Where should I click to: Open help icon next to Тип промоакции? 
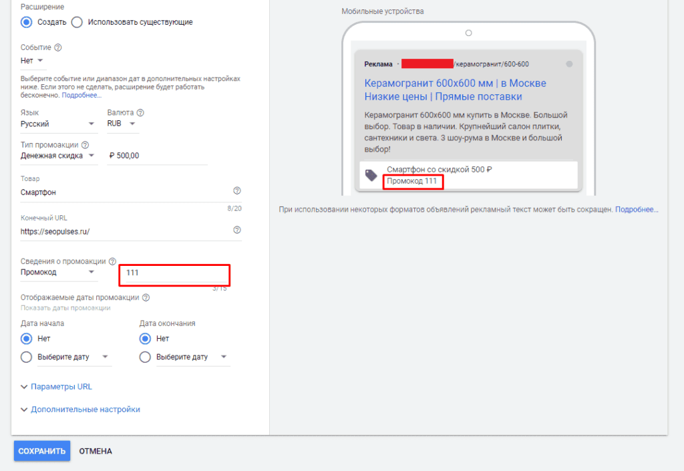[x=85, y=145]
